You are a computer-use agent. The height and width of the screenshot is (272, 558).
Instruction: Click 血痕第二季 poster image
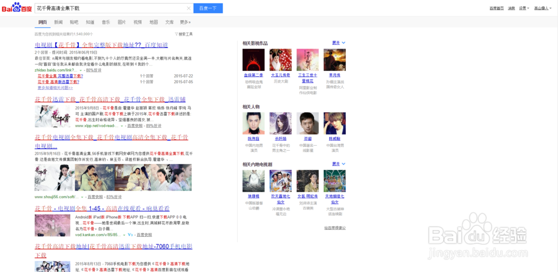(253, 60)
